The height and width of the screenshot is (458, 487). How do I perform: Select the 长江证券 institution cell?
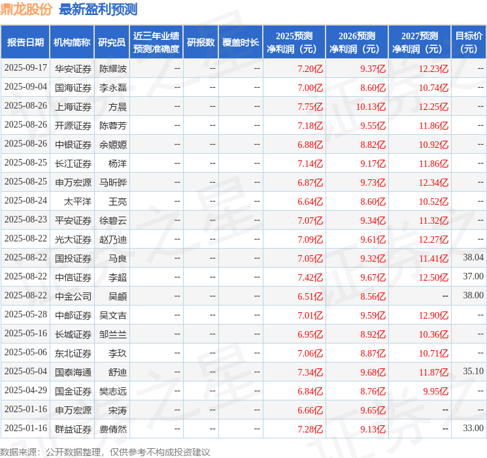coord(73,164)
